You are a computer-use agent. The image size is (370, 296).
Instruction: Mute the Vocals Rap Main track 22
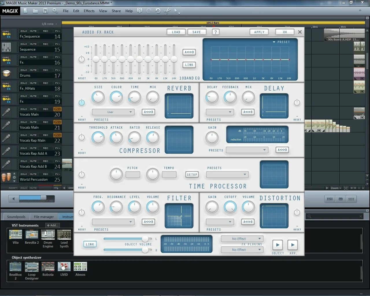point(33,135)
